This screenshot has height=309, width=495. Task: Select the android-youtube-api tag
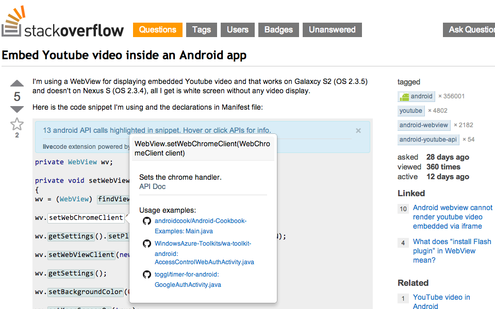(428, 140)
